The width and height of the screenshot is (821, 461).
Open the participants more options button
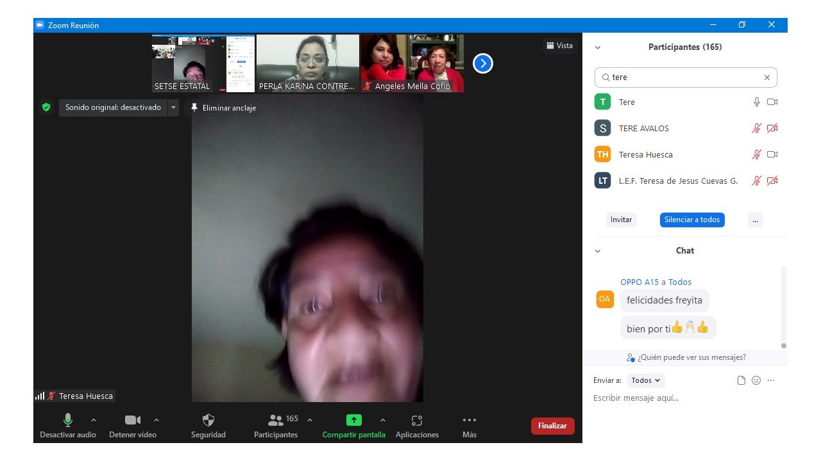pos(756,220)
